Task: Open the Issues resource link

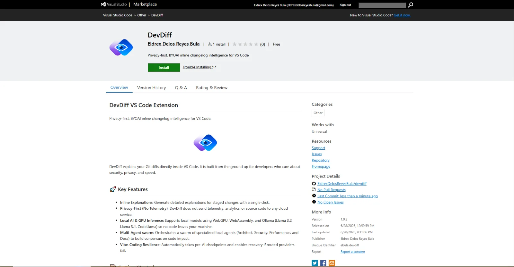Action: 316,154
